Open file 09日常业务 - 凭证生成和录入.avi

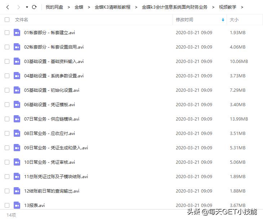click(56, 148)
